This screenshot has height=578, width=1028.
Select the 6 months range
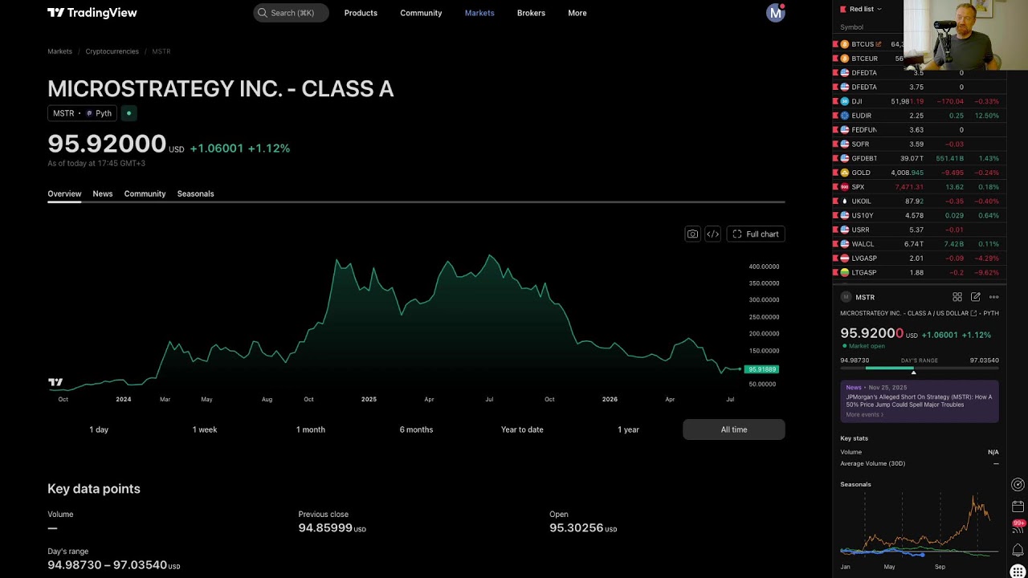coord(416,429)
